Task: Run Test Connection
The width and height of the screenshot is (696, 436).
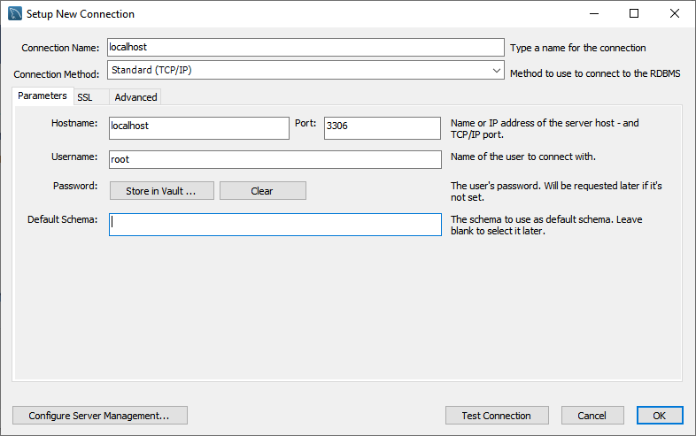Action: pos(496,416)
